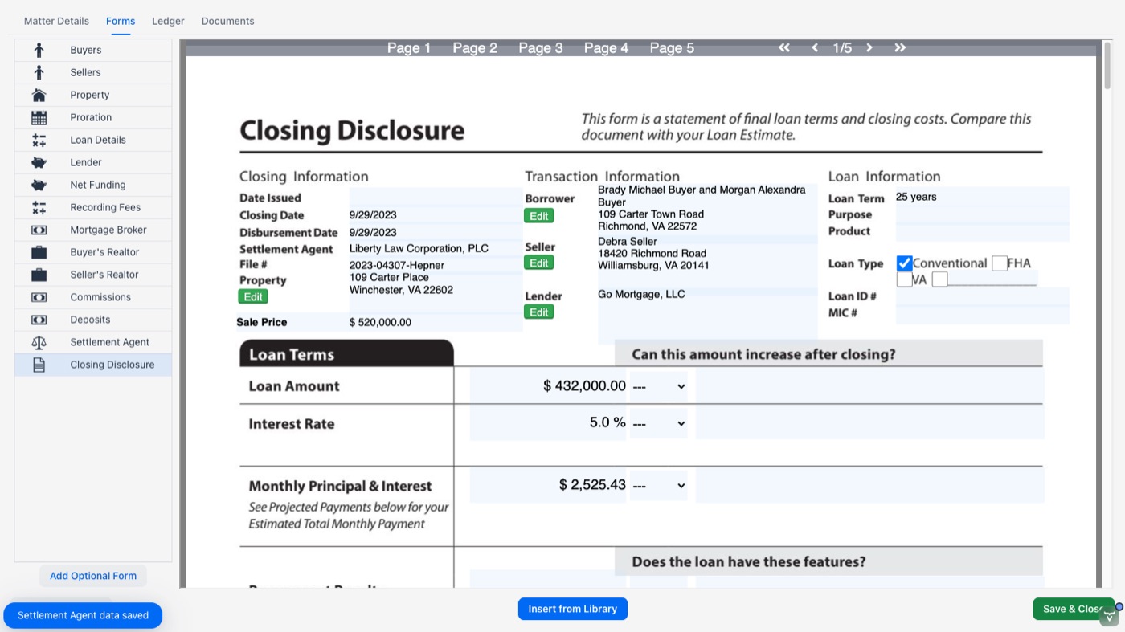Image resolution: width=1125 pixels, height=632 pixels.
Task: Go to Page 5 of the form
Action: [x=672, y=48]
